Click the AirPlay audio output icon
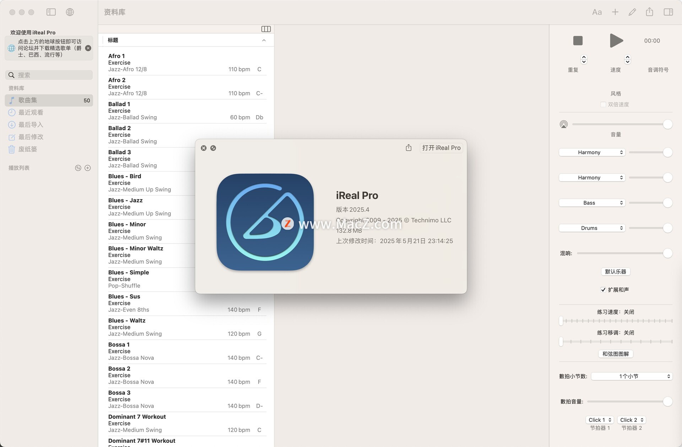This screenshot has width=682, height=447. point(564,124)
